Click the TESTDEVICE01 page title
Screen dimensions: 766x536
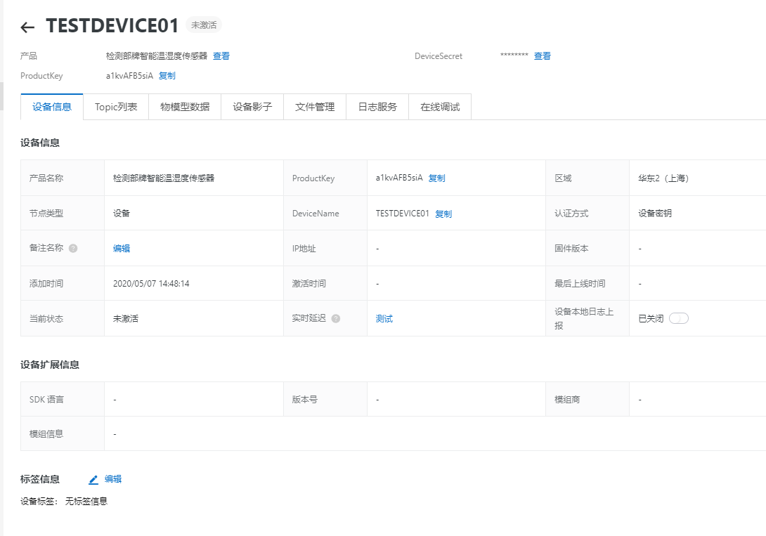112,26
